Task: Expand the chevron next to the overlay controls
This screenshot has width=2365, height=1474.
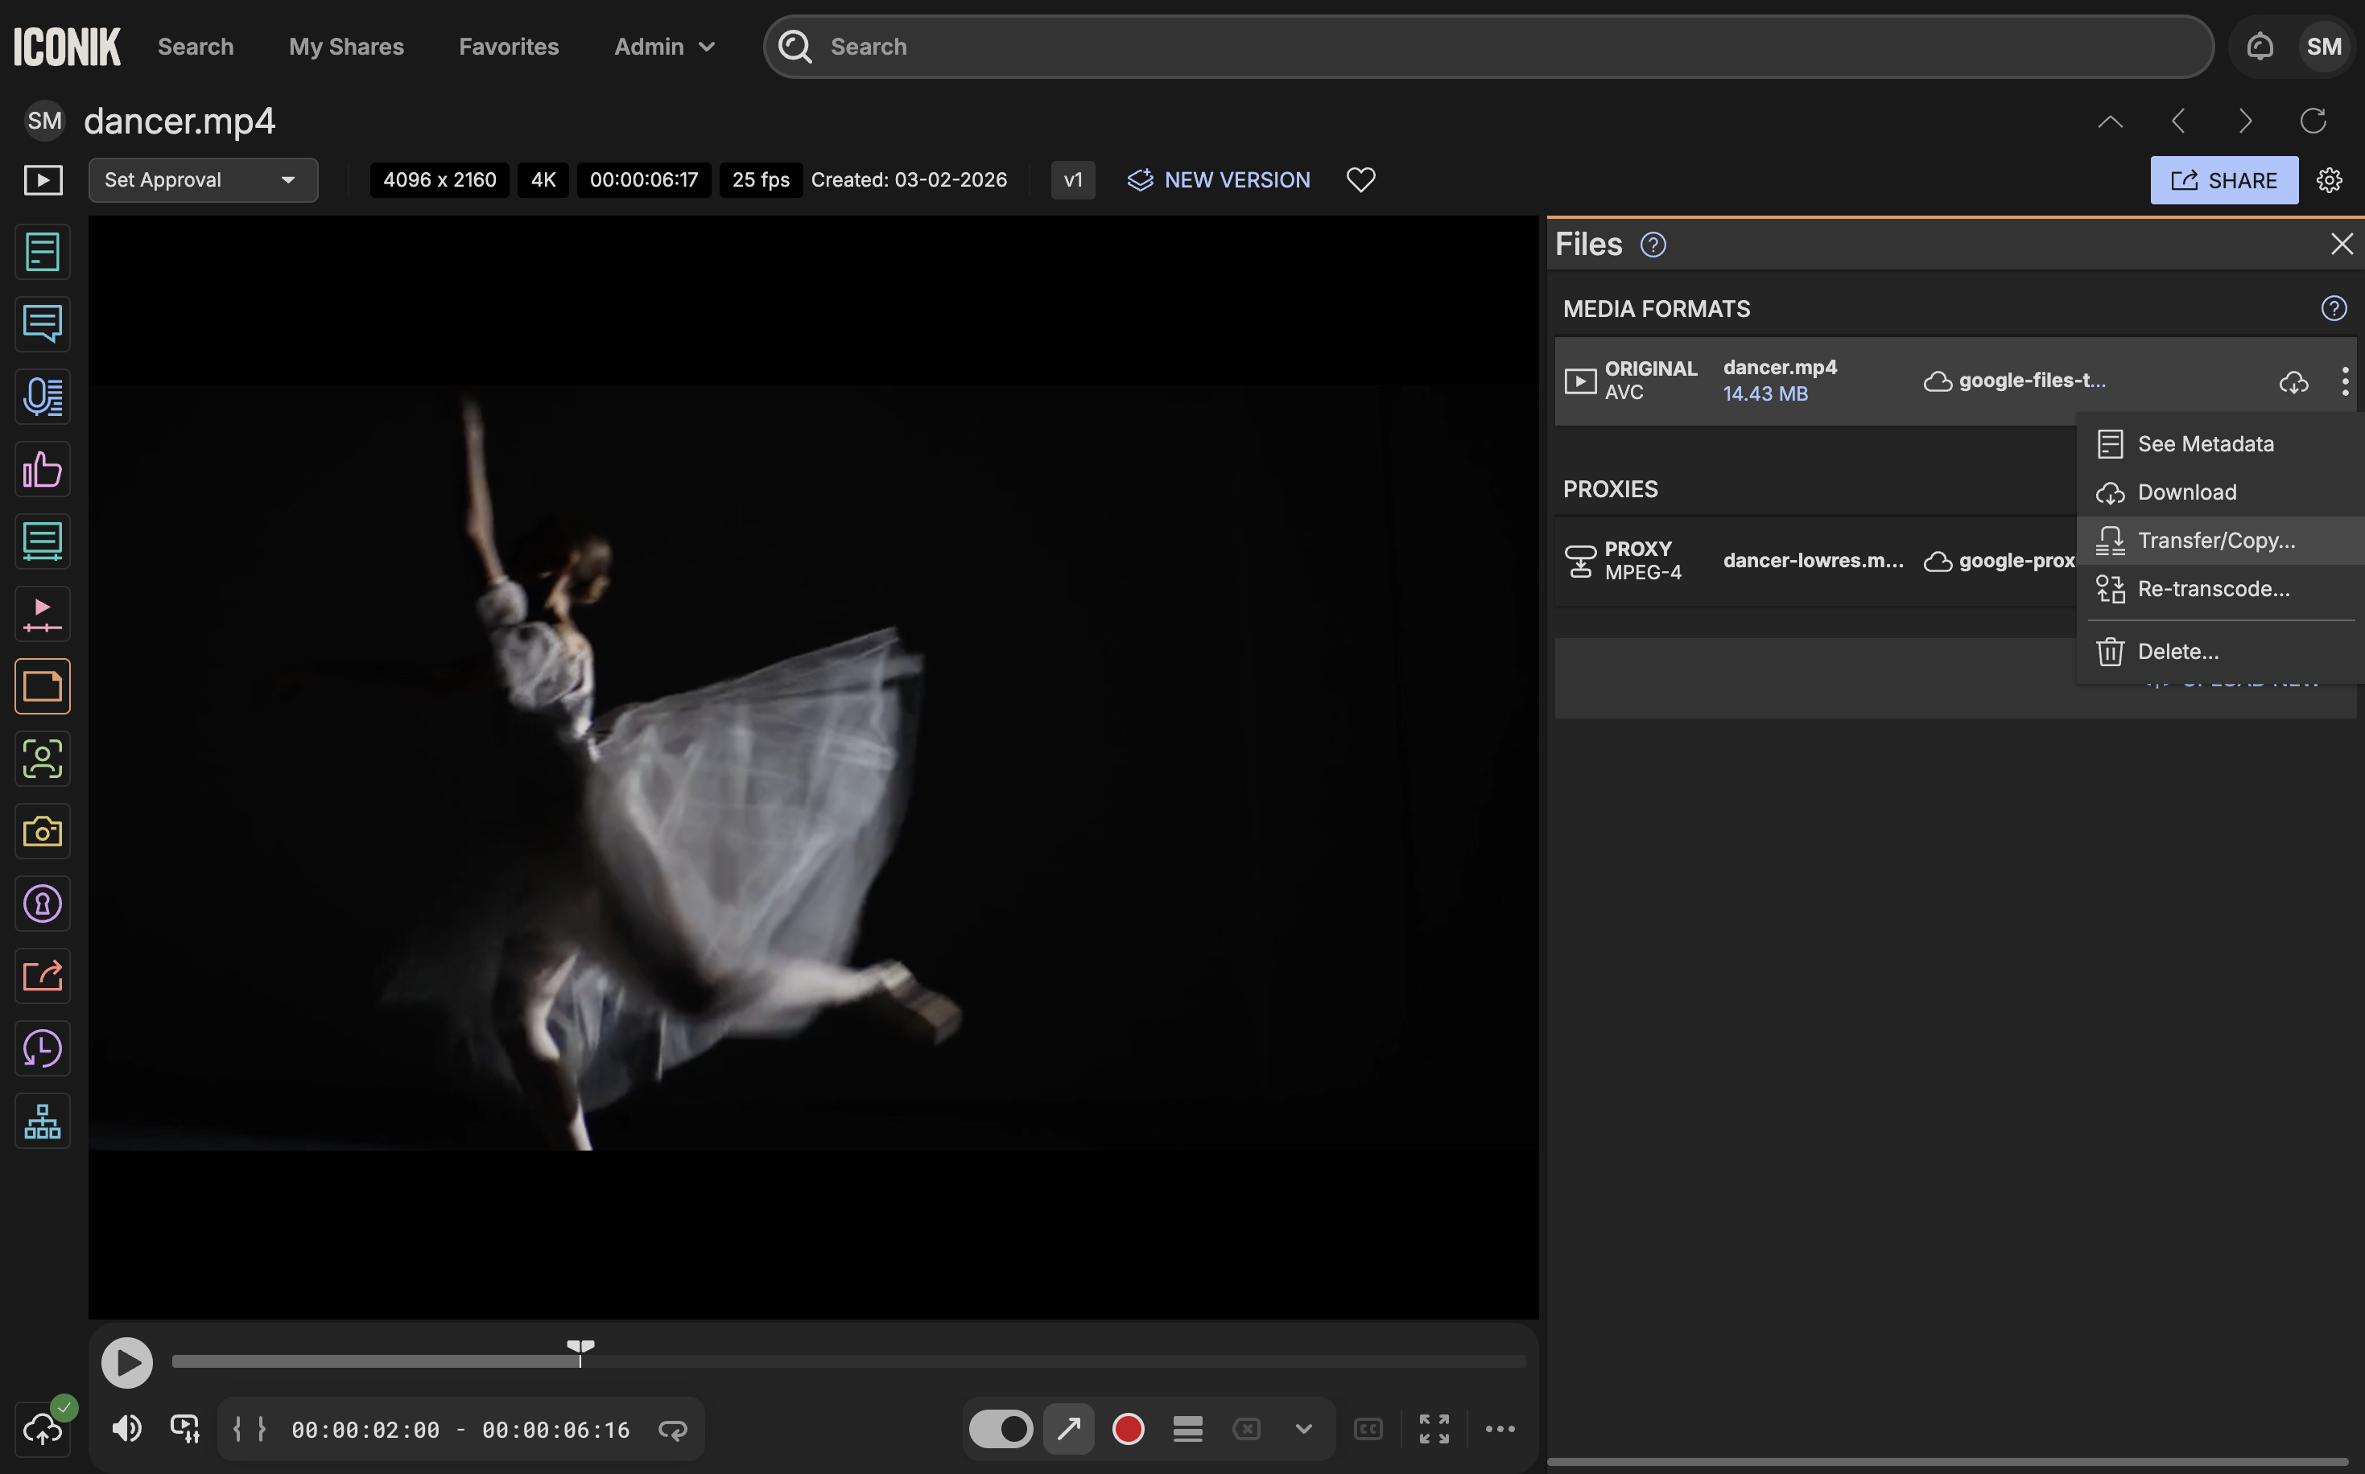Action: tap(1303, 1429)
